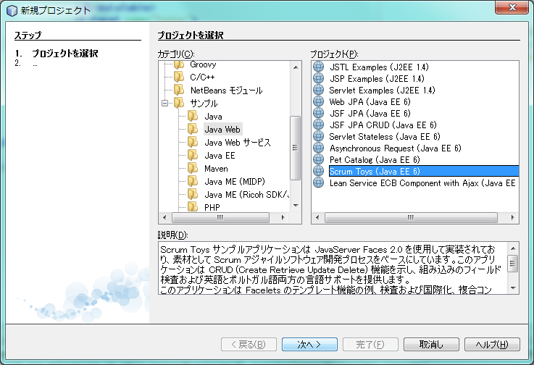534x365 pixels.
Task: Click project list horizontal scrollbar thumb
Action: (x=411, y=217)
